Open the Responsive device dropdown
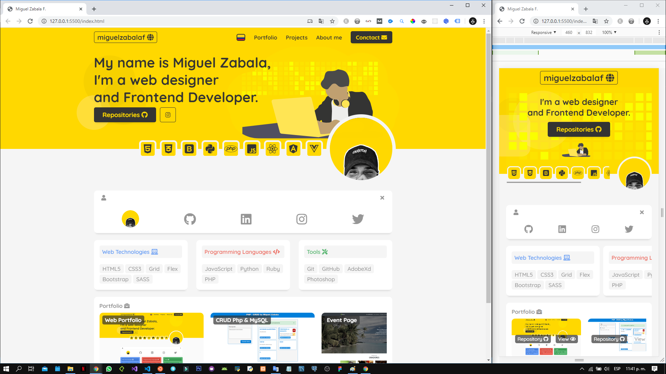The width and height of the screenshot is (666, 374). click(x=544, y=33)
